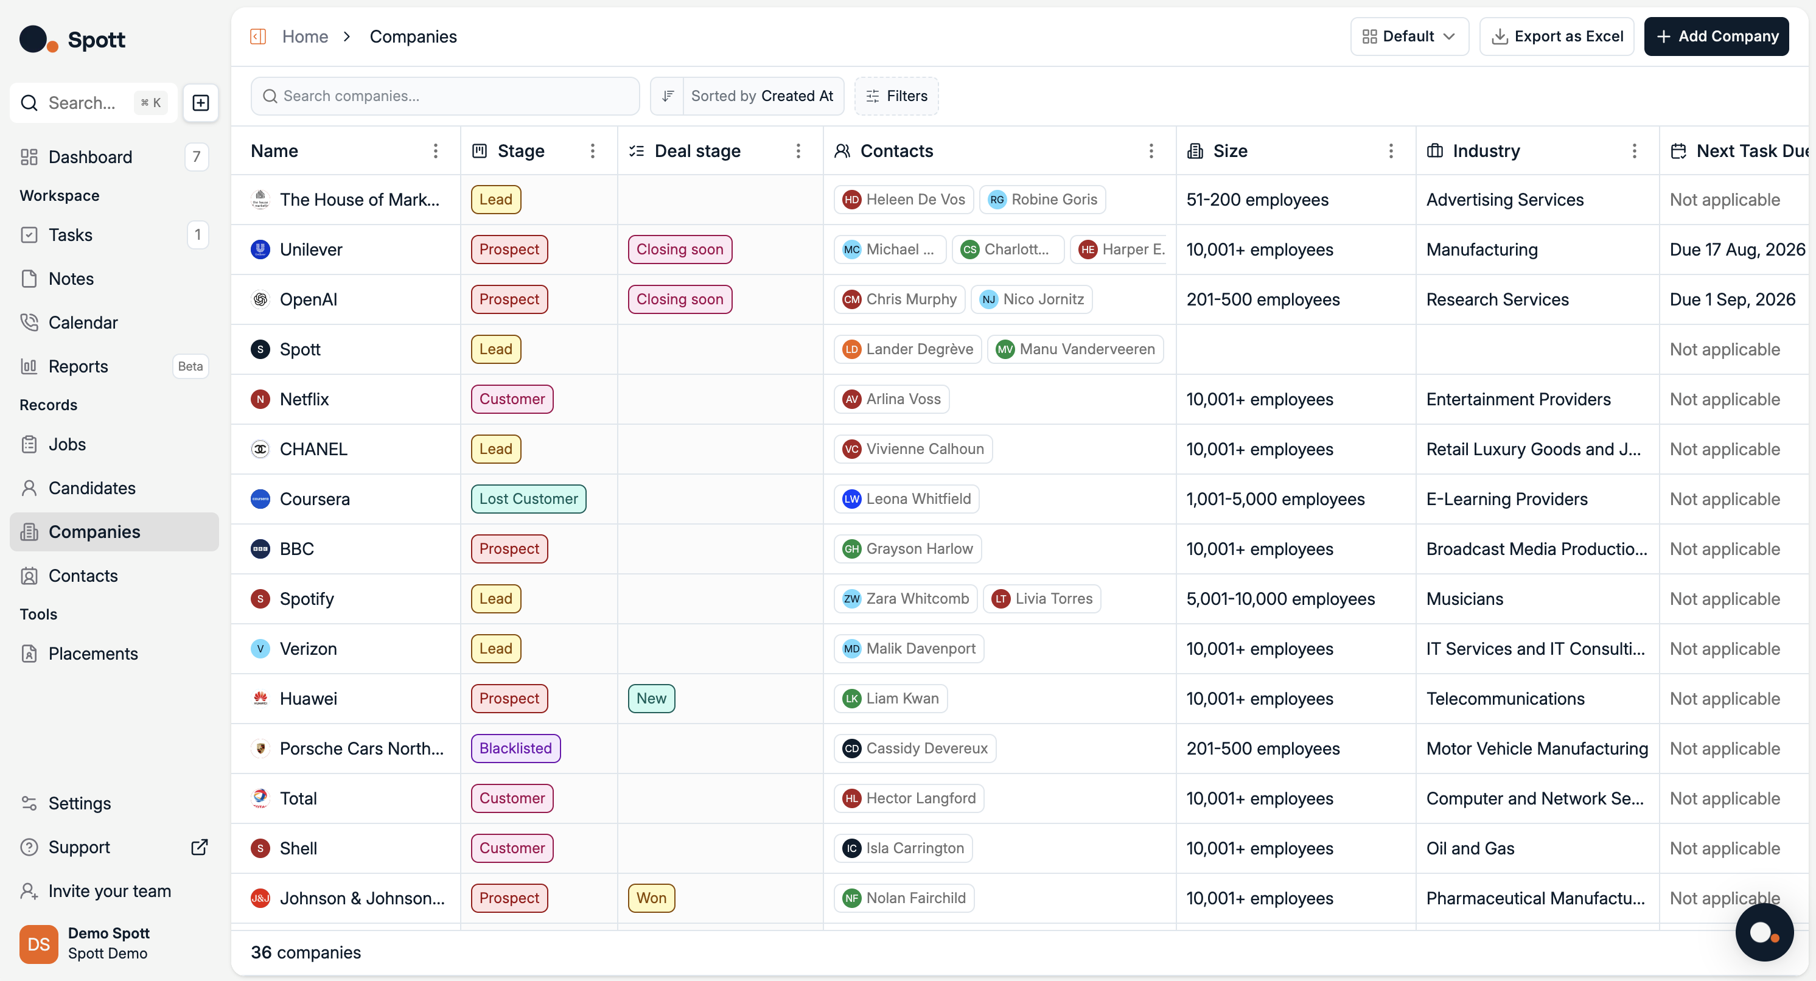Open Settings in the sidebar
Viewport: 1816px width, 981px height.
click(x=114, y=803)
